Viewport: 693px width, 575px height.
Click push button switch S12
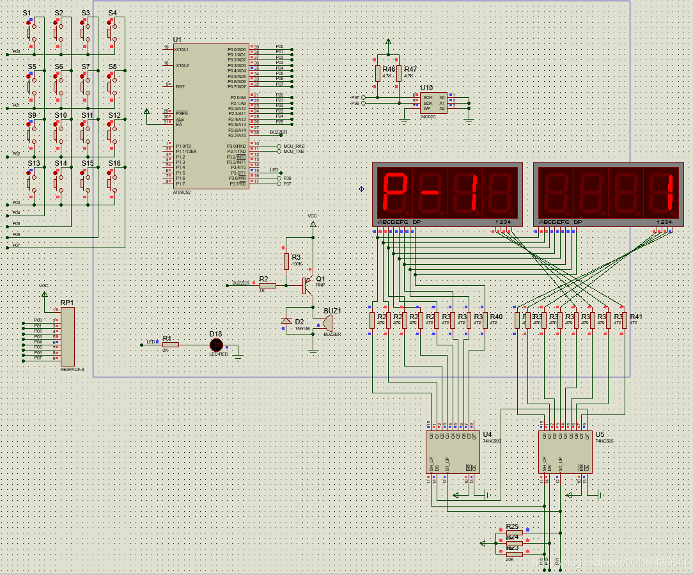[x=112, y=136]
